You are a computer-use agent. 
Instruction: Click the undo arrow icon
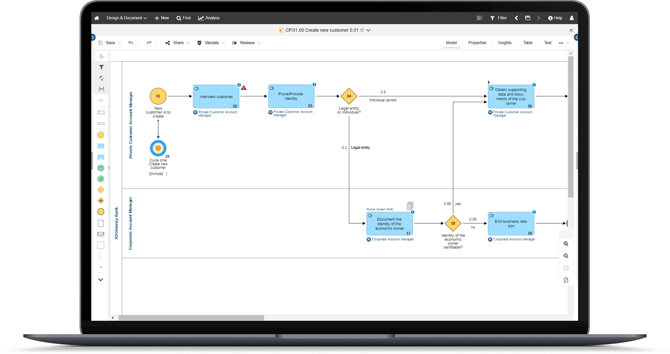point(131,42)
